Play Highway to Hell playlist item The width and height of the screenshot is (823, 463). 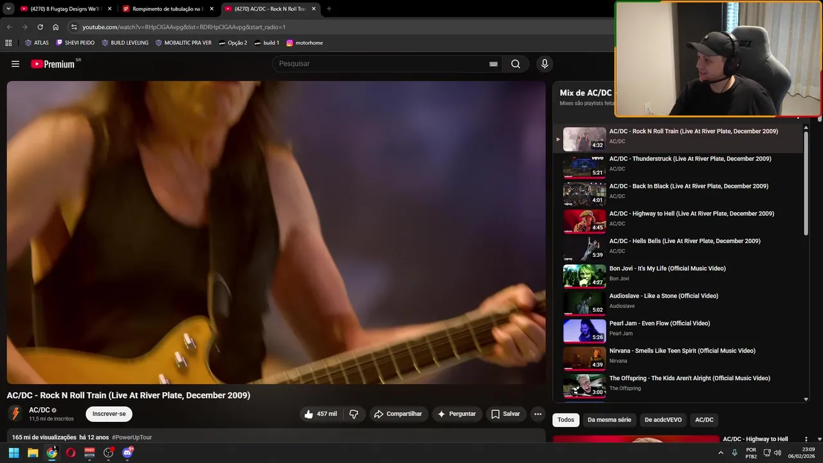[678, 221]
